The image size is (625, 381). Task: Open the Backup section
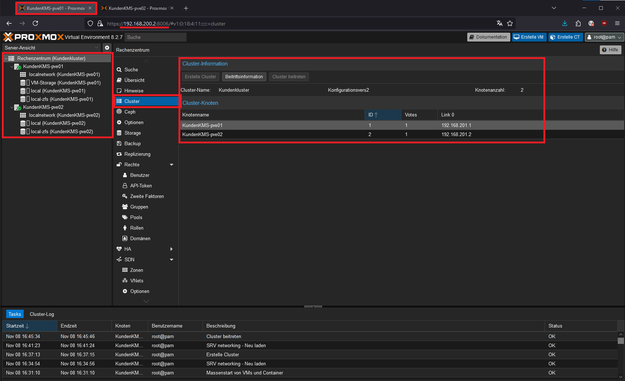click(132, 143)
